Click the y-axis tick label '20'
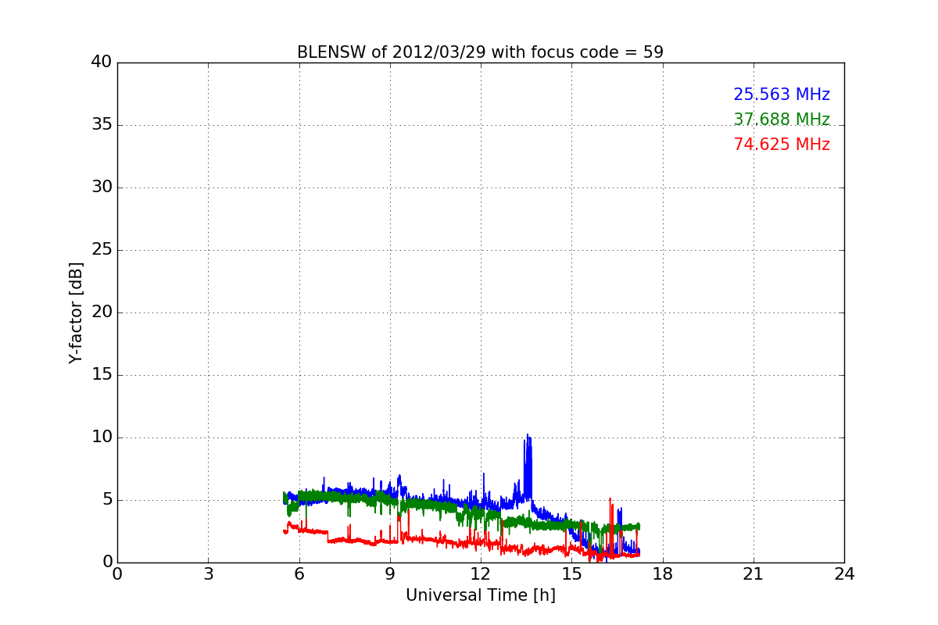 click(x=102, y=312)
